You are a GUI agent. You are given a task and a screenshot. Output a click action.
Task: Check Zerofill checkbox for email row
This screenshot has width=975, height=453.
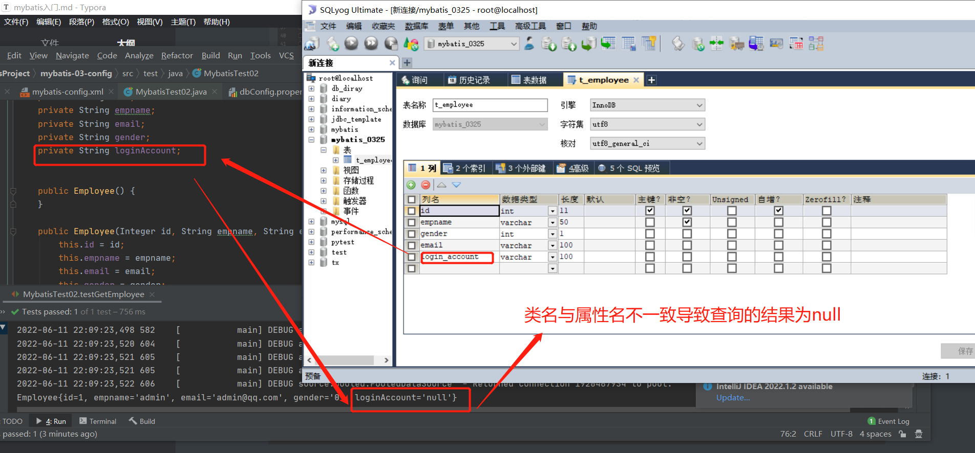tap(826, 245)
